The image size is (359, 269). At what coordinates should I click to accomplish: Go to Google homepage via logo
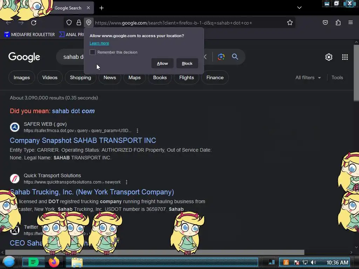(x=24, y=57)
